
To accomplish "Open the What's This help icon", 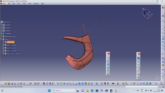I will 30,84.
